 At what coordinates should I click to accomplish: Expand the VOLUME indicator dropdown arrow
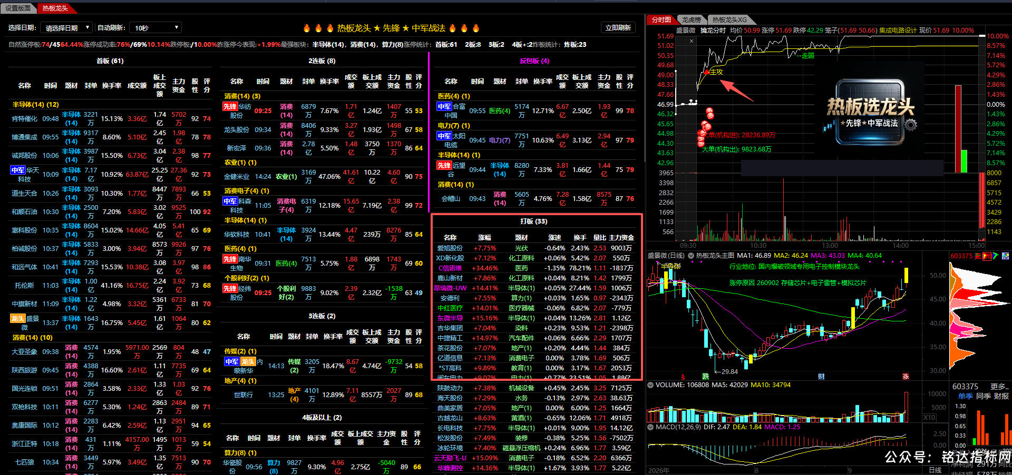coord(650,385)
